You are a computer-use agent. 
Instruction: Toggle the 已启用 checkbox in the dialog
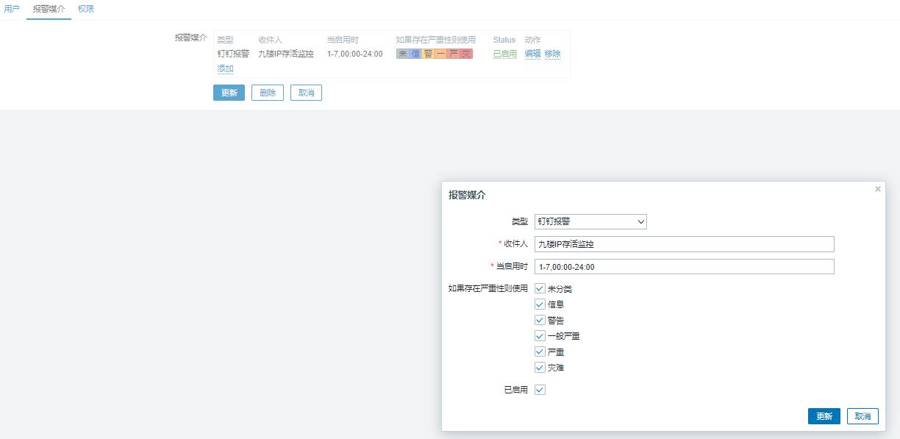540,390
